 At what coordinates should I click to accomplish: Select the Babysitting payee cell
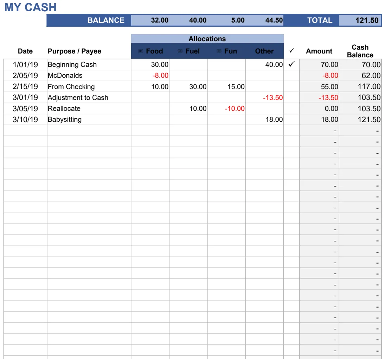[89, 119]
